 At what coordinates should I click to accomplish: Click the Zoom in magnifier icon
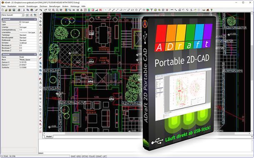(53, 10)
